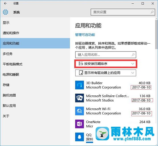Open the 管理可选功能 link
Screen dimensions: 158x146
click(x=85, y=35)
